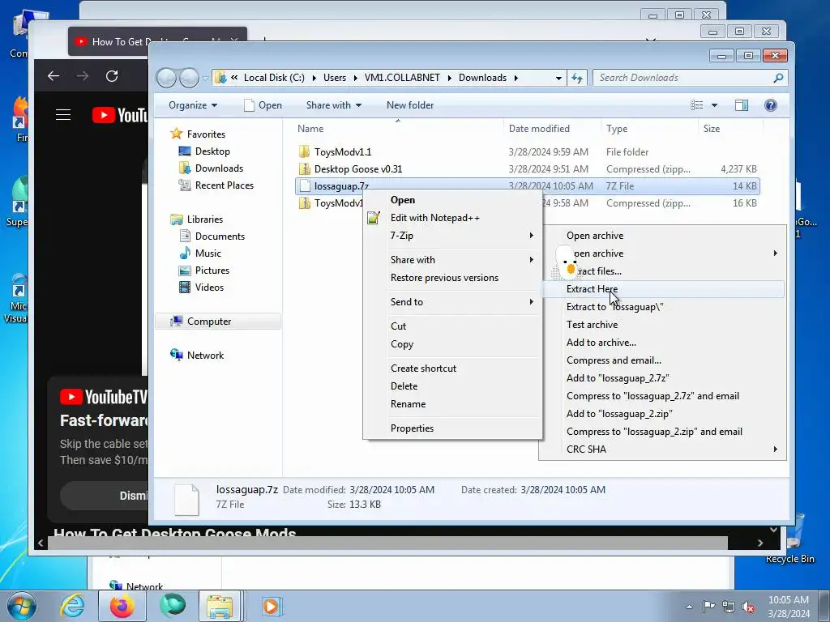The height and width of the screenshot is (622, 830).
Task: Open the Recycle Bin desktop icon
Action: 792,538
